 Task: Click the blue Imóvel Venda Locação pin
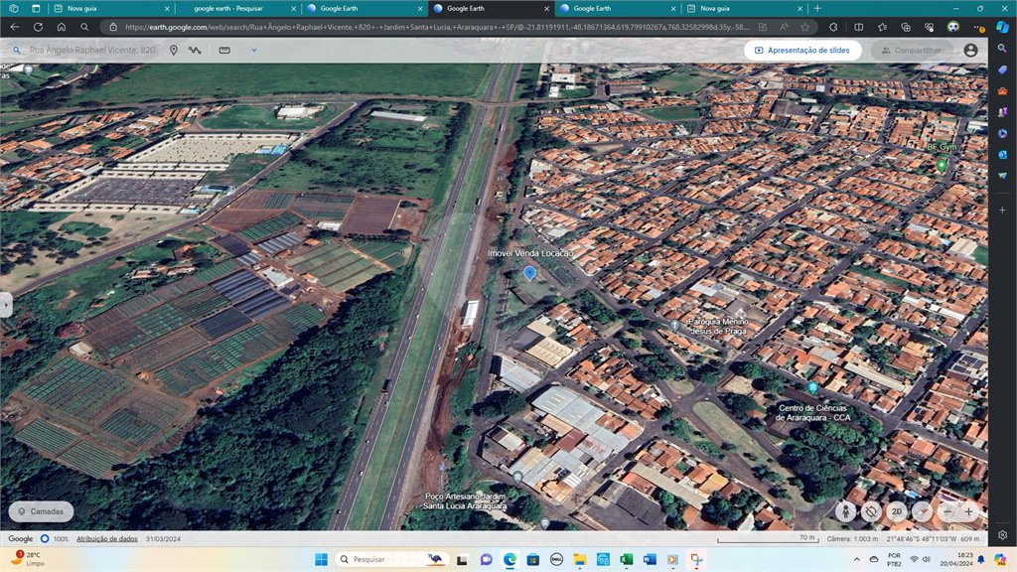tap(530, 273)
